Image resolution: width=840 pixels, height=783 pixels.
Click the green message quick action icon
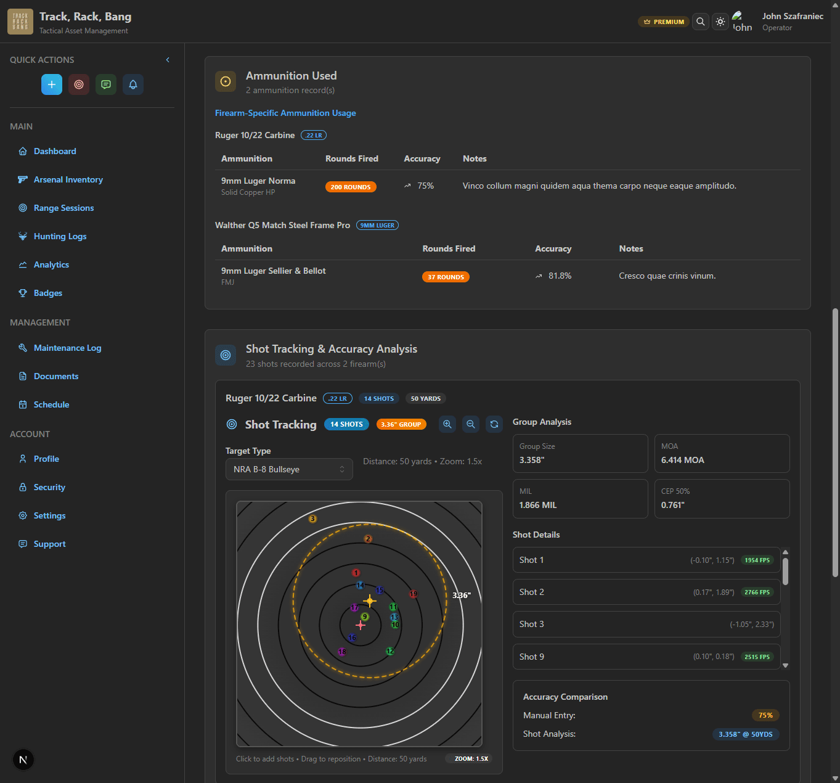tap(106, 84)
